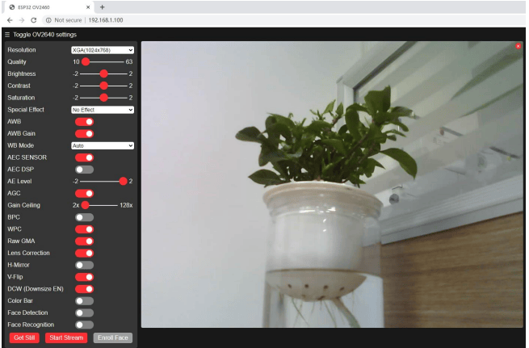Adjust the AE Level slider
Screen dimensions: 529x348
pos(103,182)
